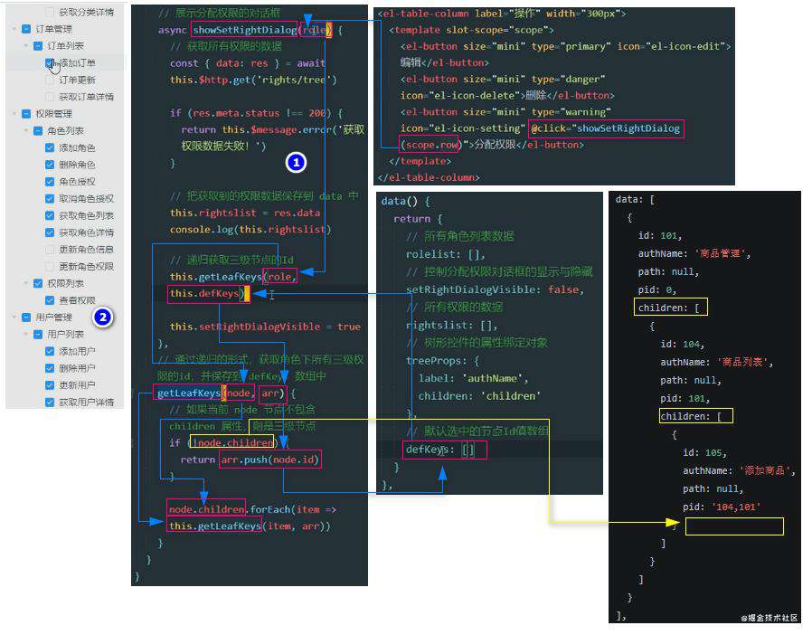The height and width of the screenshot is (635, 812).
Task: Check the 订单更新 checkbox
Action: tap(50, 81)
